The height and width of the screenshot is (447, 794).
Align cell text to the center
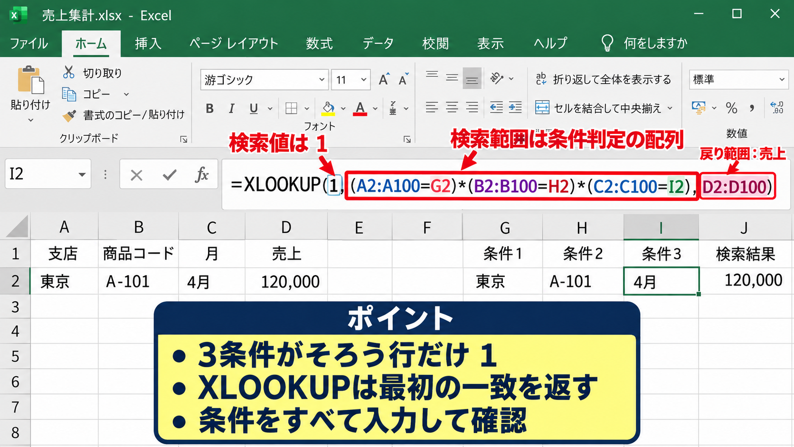tap(452, 108)
